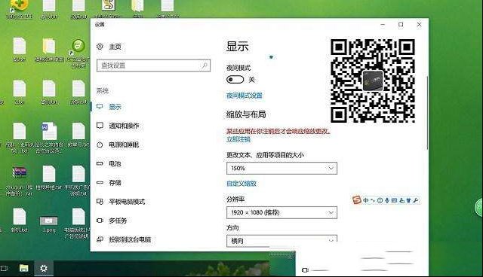This screenshot has width=483, height=277.
Task: Click the Task View icon on taskbar
Action: pyautogui.click(x=4, y=268)
